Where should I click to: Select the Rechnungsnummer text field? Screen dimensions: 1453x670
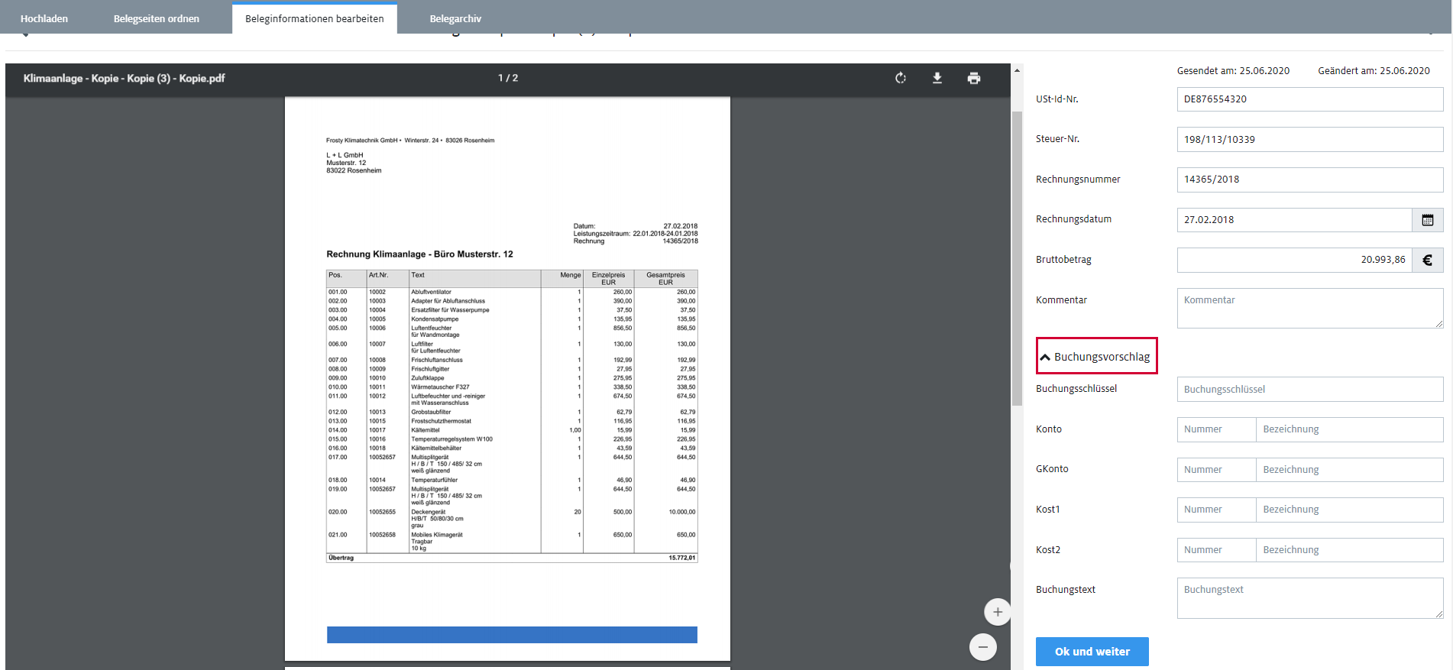coord(1309,180)
